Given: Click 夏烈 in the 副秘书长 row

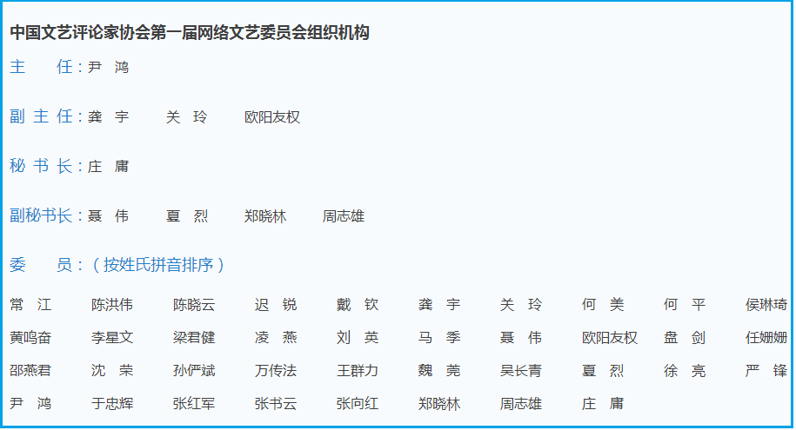Looking at the screenshot, I should click(x=186, y=216).
